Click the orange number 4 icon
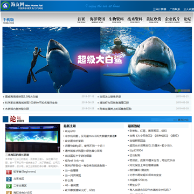Viewport: 194px width, 194px height. [x=9, y=192]
